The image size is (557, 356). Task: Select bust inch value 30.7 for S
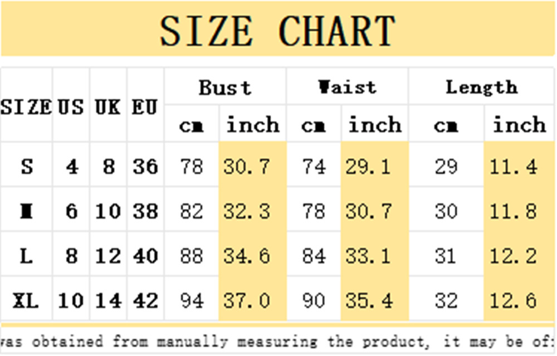coord(247,166)
